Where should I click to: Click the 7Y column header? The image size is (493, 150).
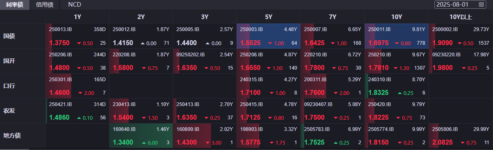point(333,17)
